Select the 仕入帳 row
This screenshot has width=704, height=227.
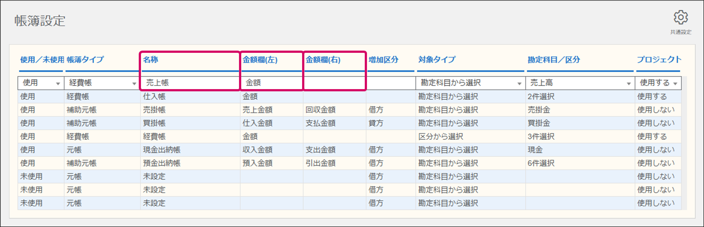coord(154,96)
